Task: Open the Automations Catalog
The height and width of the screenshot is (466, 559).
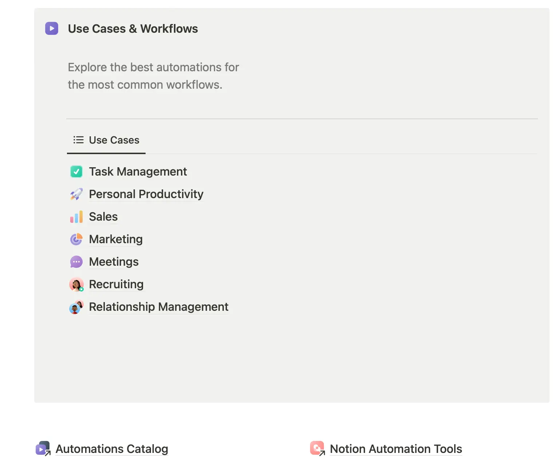Action: click(111, 449)
